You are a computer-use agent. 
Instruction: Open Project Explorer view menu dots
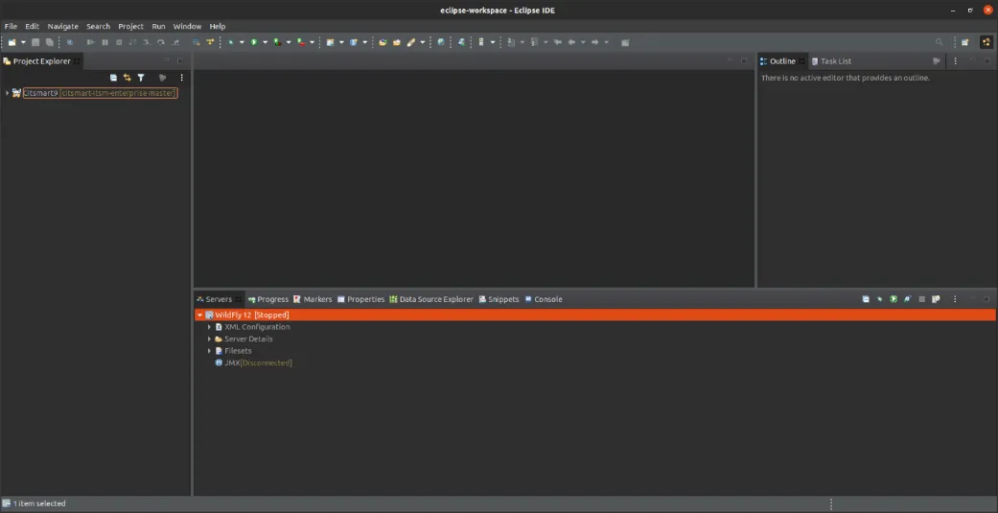[182, 78]
